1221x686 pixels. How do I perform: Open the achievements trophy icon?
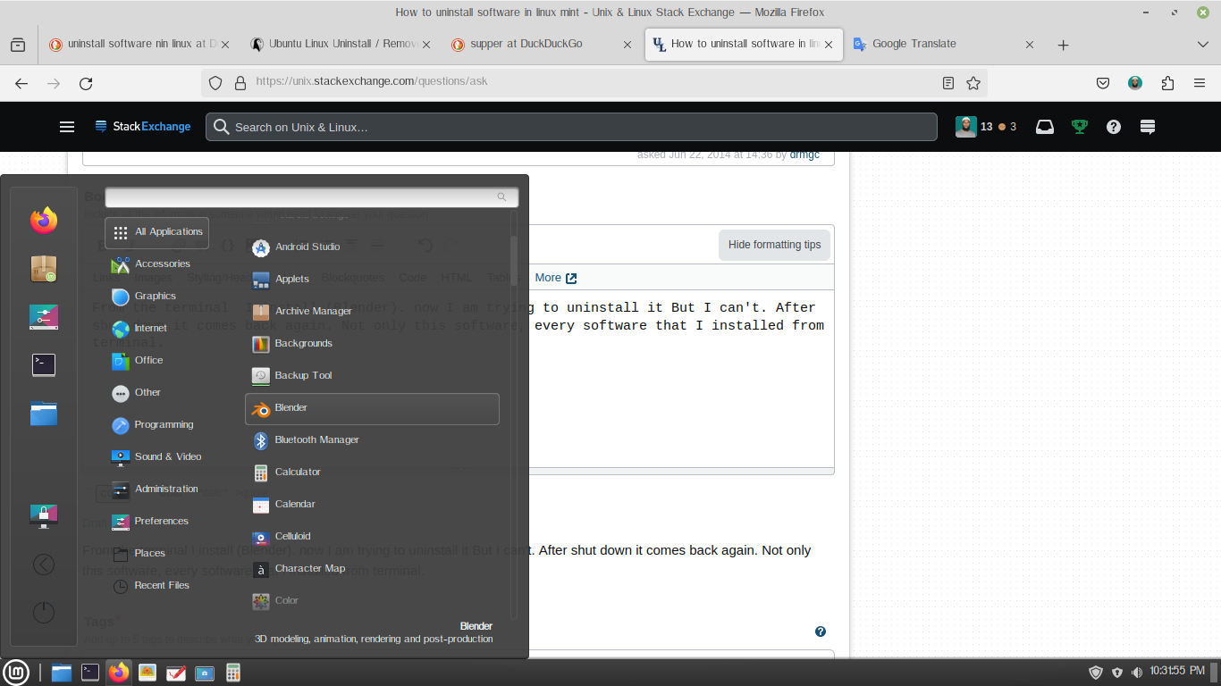[x=1080, y=127]
